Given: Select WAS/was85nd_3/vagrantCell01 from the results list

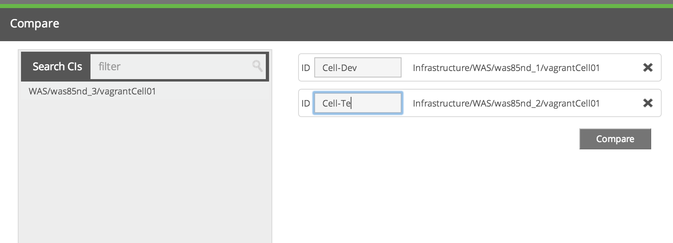Looking at the screenshot, I should (92, 92).
